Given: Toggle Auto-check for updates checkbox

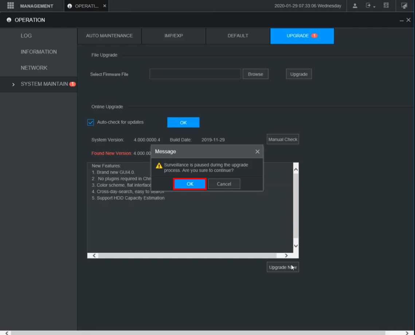Looking at the screenshot, I should point(90,122).
